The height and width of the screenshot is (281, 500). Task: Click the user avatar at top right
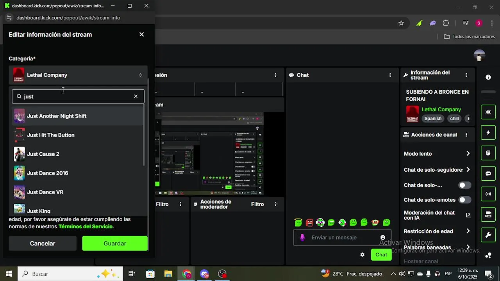[479, 55]
